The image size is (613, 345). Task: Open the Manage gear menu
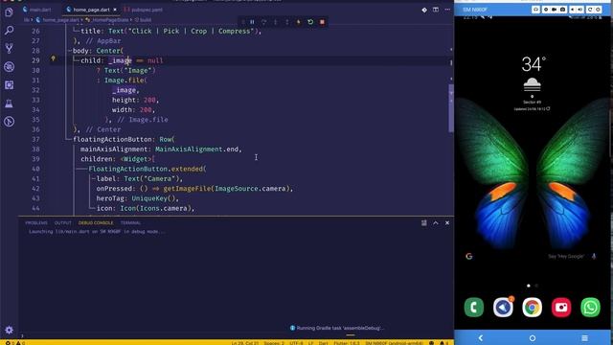click(9, 330)
